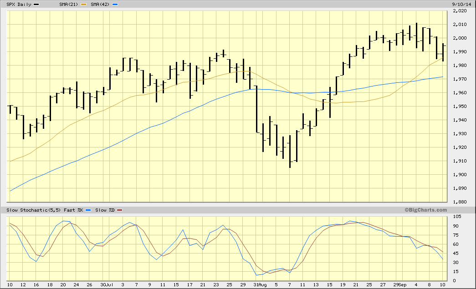Click the 1,940 price axis value

(x=460, y=120)
